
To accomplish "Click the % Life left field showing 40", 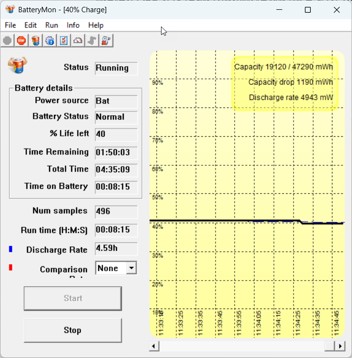I will click(116, 134).
